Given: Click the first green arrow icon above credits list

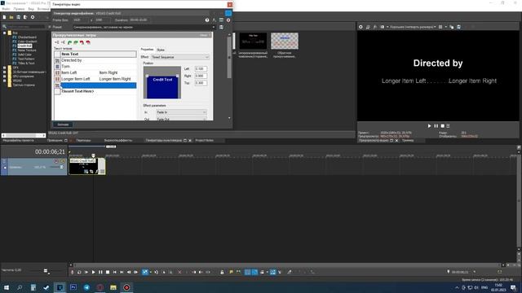Looking at the screenshot, I should 69,42.
